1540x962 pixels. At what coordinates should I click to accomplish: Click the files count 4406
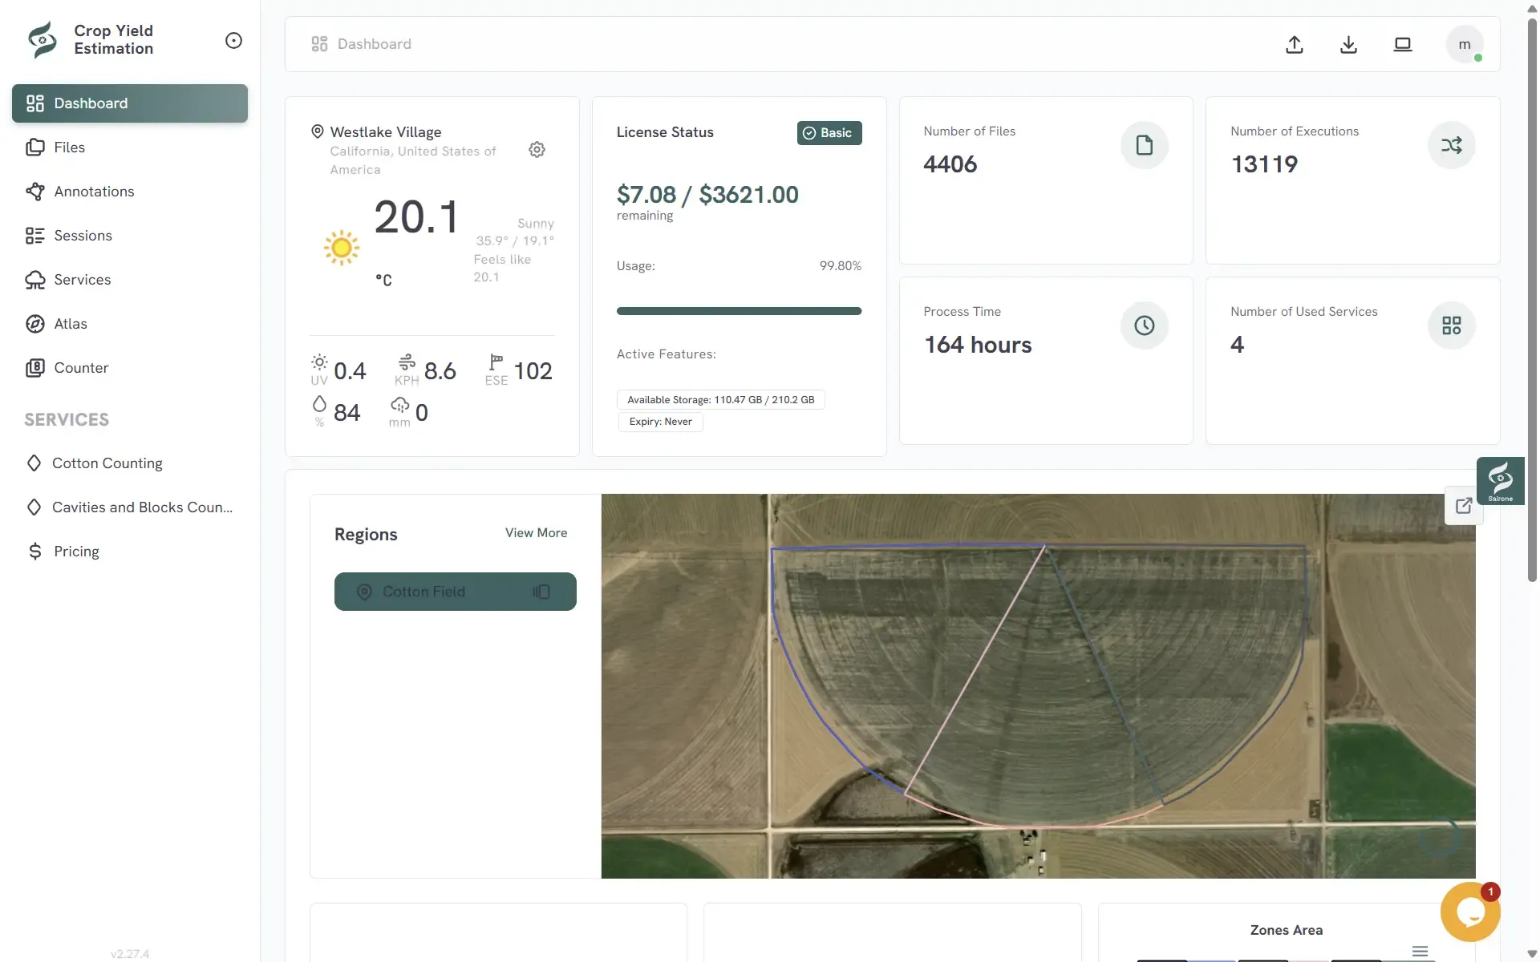coord(950,164)
